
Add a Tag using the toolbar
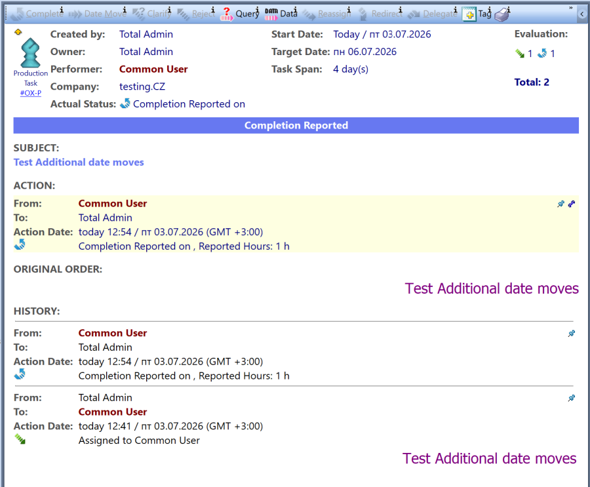pyautogui.click(x=477, y=14)
